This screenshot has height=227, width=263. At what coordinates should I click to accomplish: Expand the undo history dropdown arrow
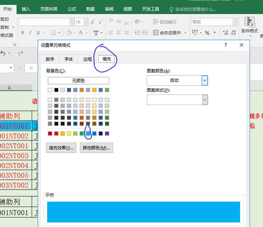9,53
